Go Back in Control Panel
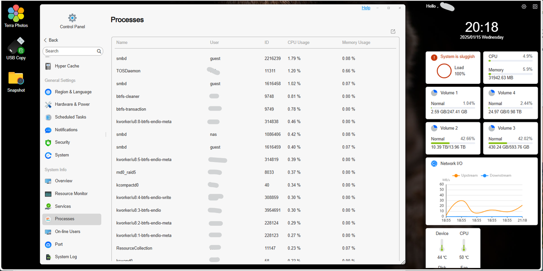 click(51, 40)
